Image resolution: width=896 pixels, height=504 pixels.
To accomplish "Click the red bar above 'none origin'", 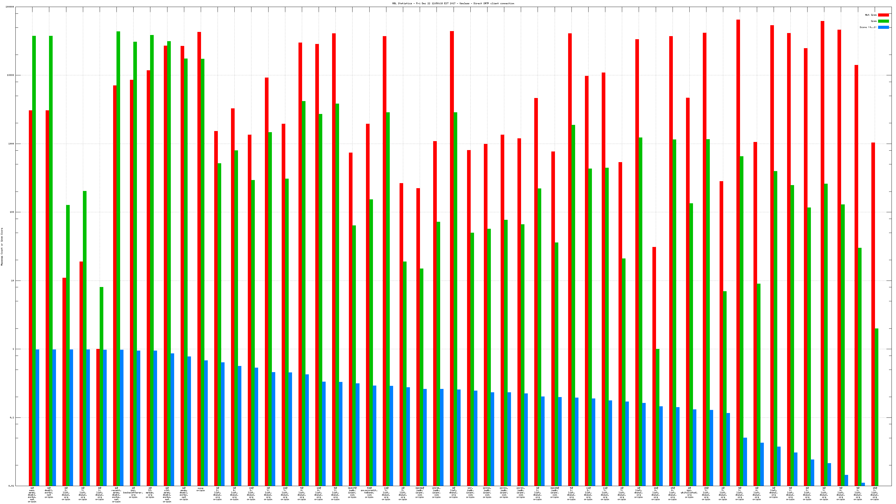I will click(199, 244).
